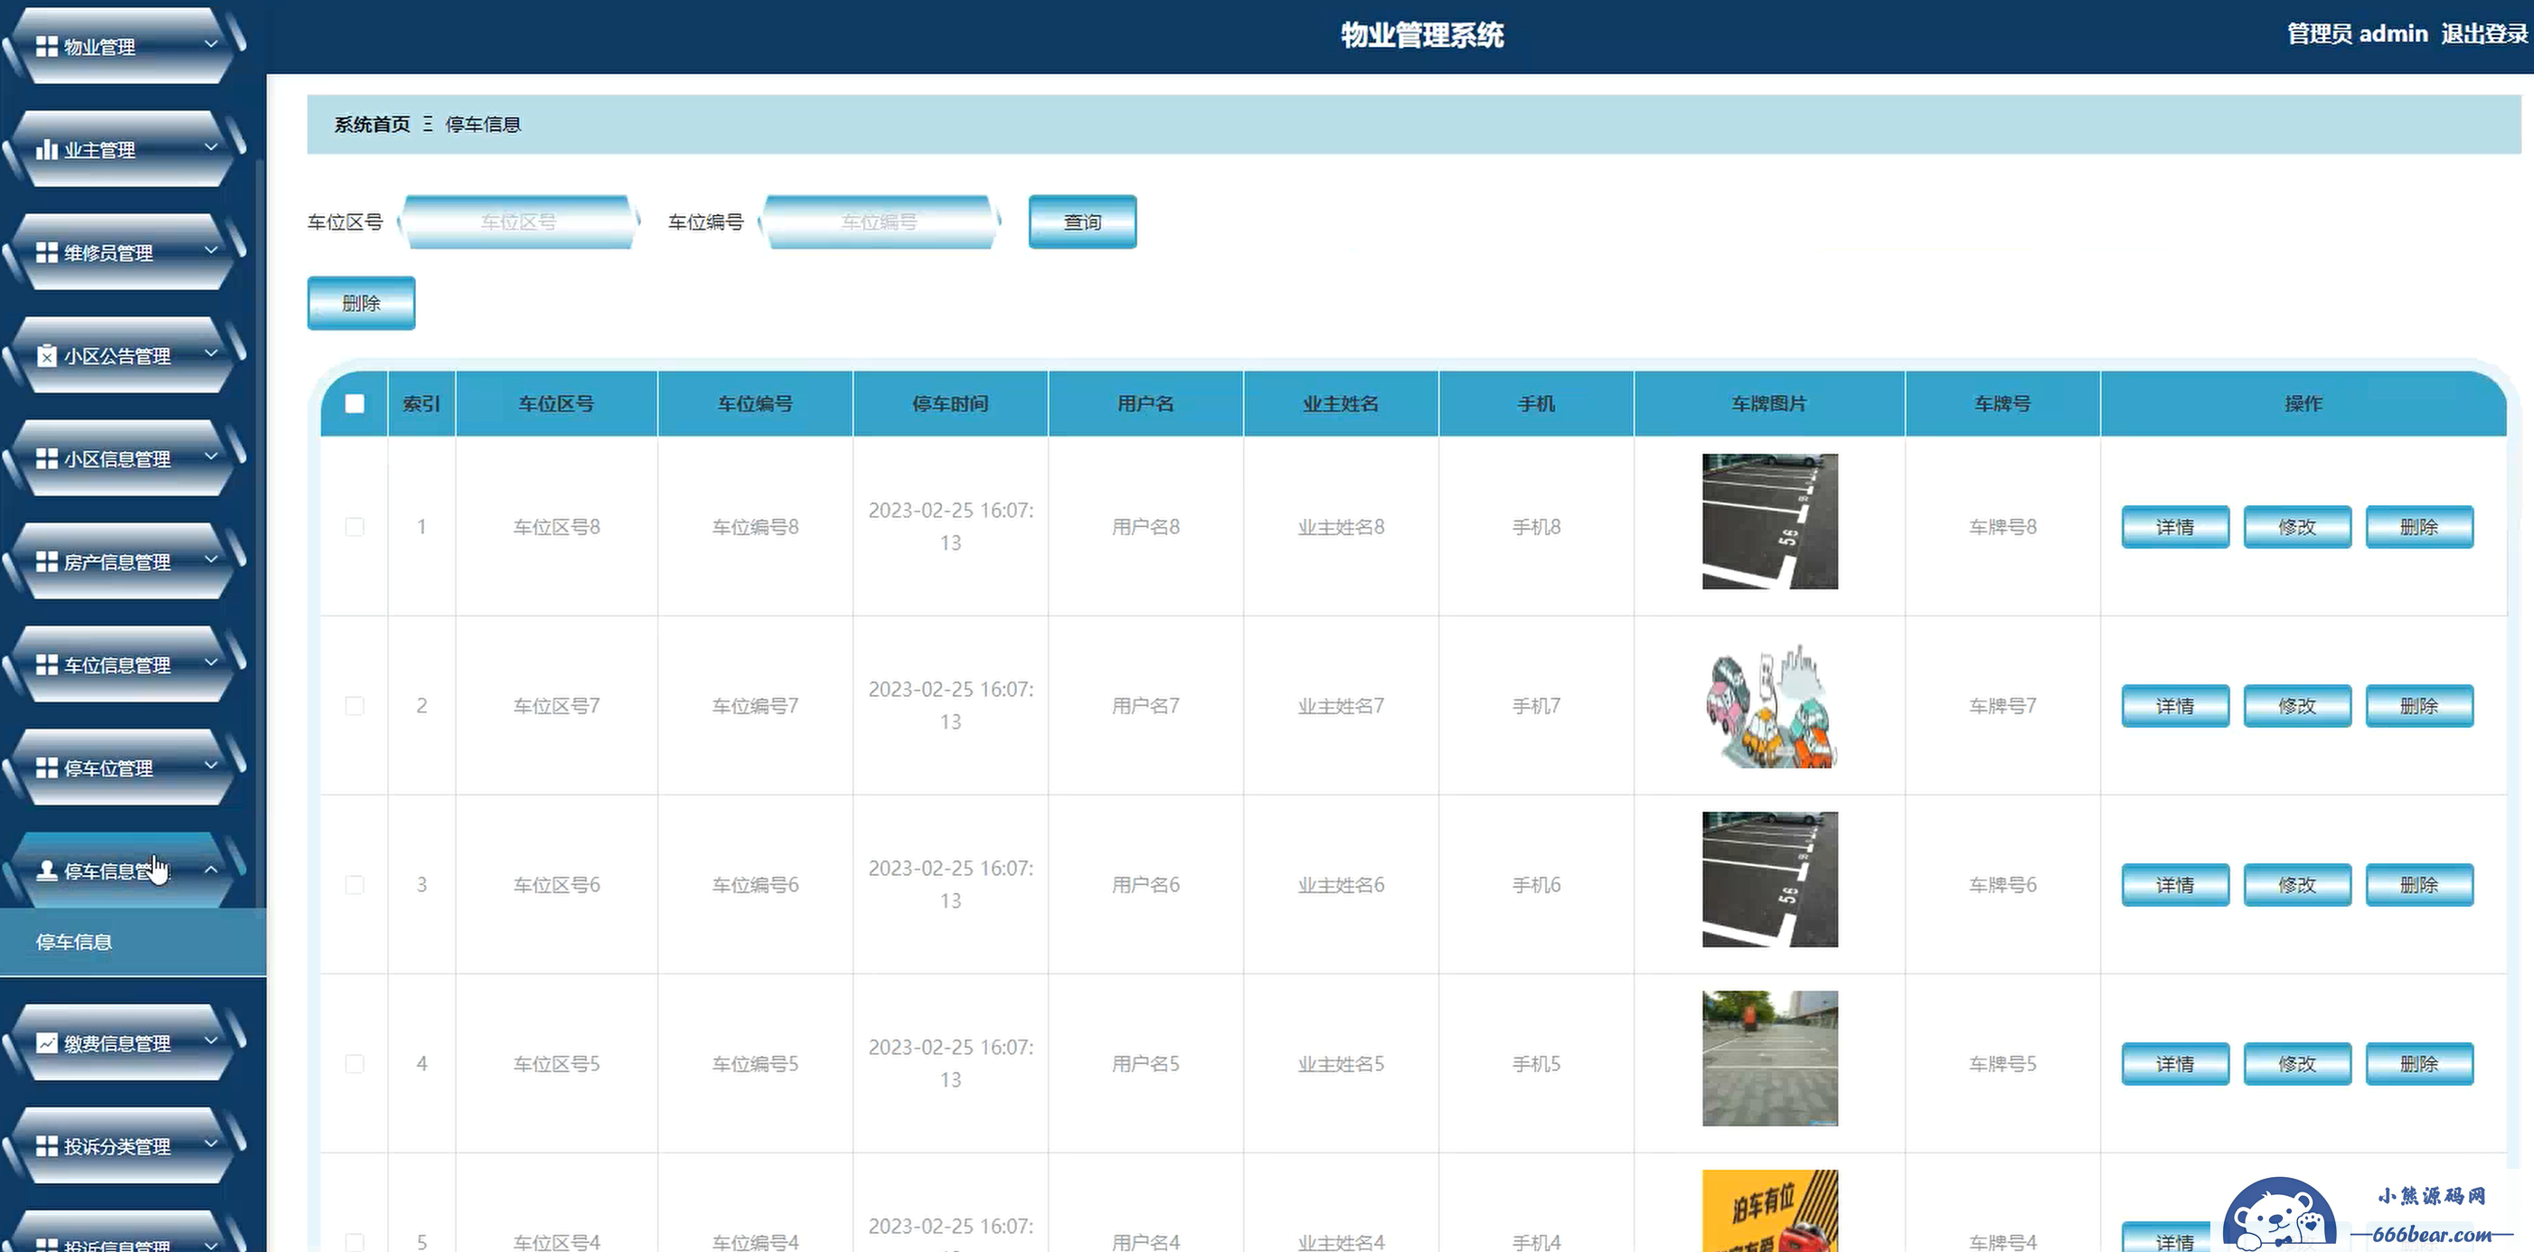
Task: Click the 车位区号 column header
Action: pos(557,403)
